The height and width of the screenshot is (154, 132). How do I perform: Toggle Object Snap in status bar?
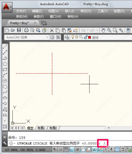pyautogui.click(x=83, y=150)
